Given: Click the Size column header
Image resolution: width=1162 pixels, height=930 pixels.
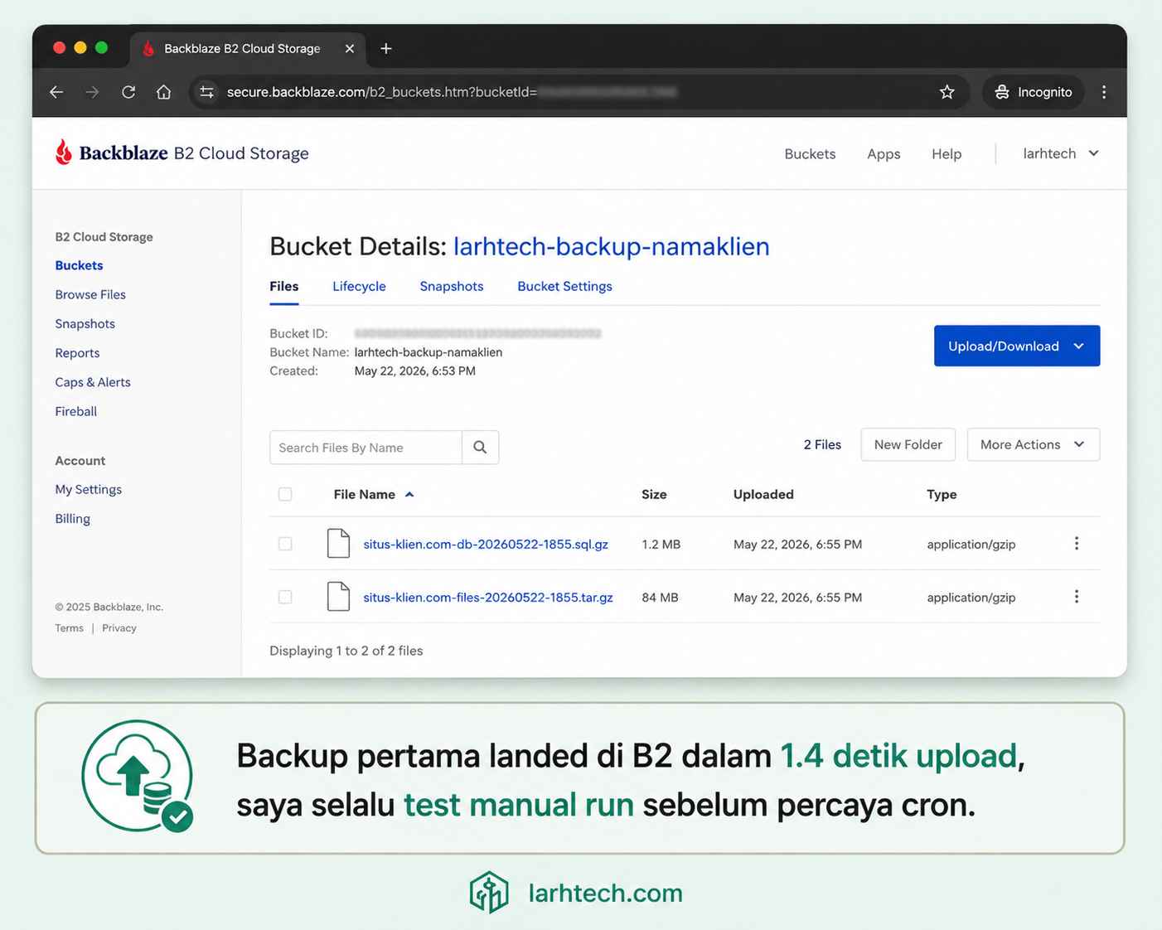Looking at the screenshot, I should pyautogui.click(x=654, y=495).
